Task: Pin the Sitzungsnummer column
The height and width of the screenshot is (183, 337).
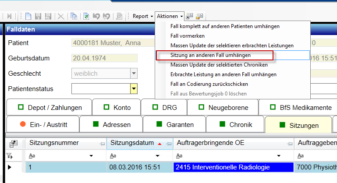Action: 102,144
